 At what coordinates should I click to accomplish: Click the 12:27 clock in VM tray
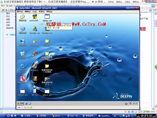click(135, 103)
